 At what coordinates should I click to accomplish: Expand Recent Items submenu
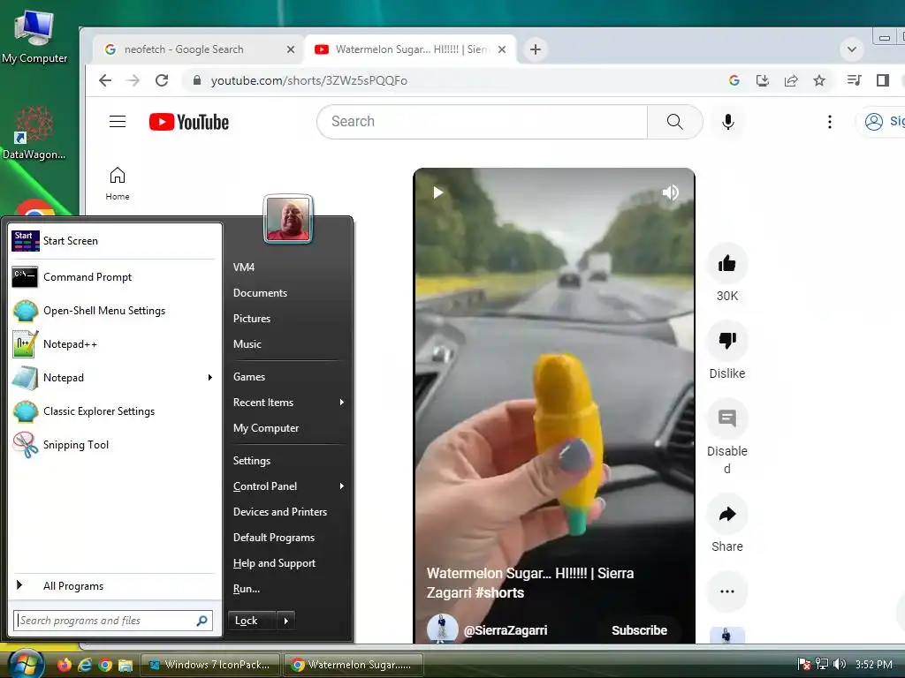tap(342, 403)
